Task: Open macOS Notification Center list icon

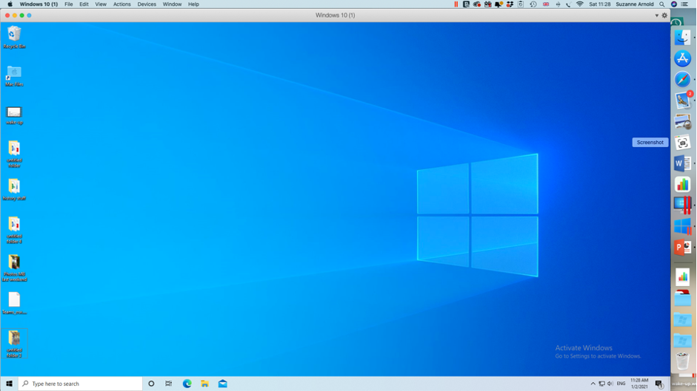Action: pos(685,4)
